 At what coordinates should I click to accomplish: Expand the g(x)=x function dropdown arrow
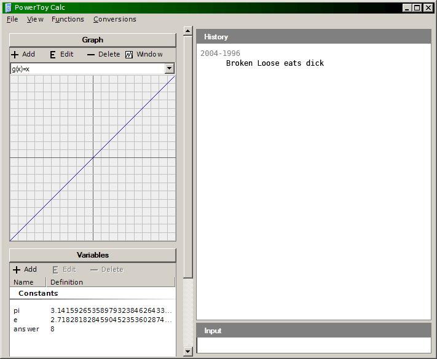point(170,69)
